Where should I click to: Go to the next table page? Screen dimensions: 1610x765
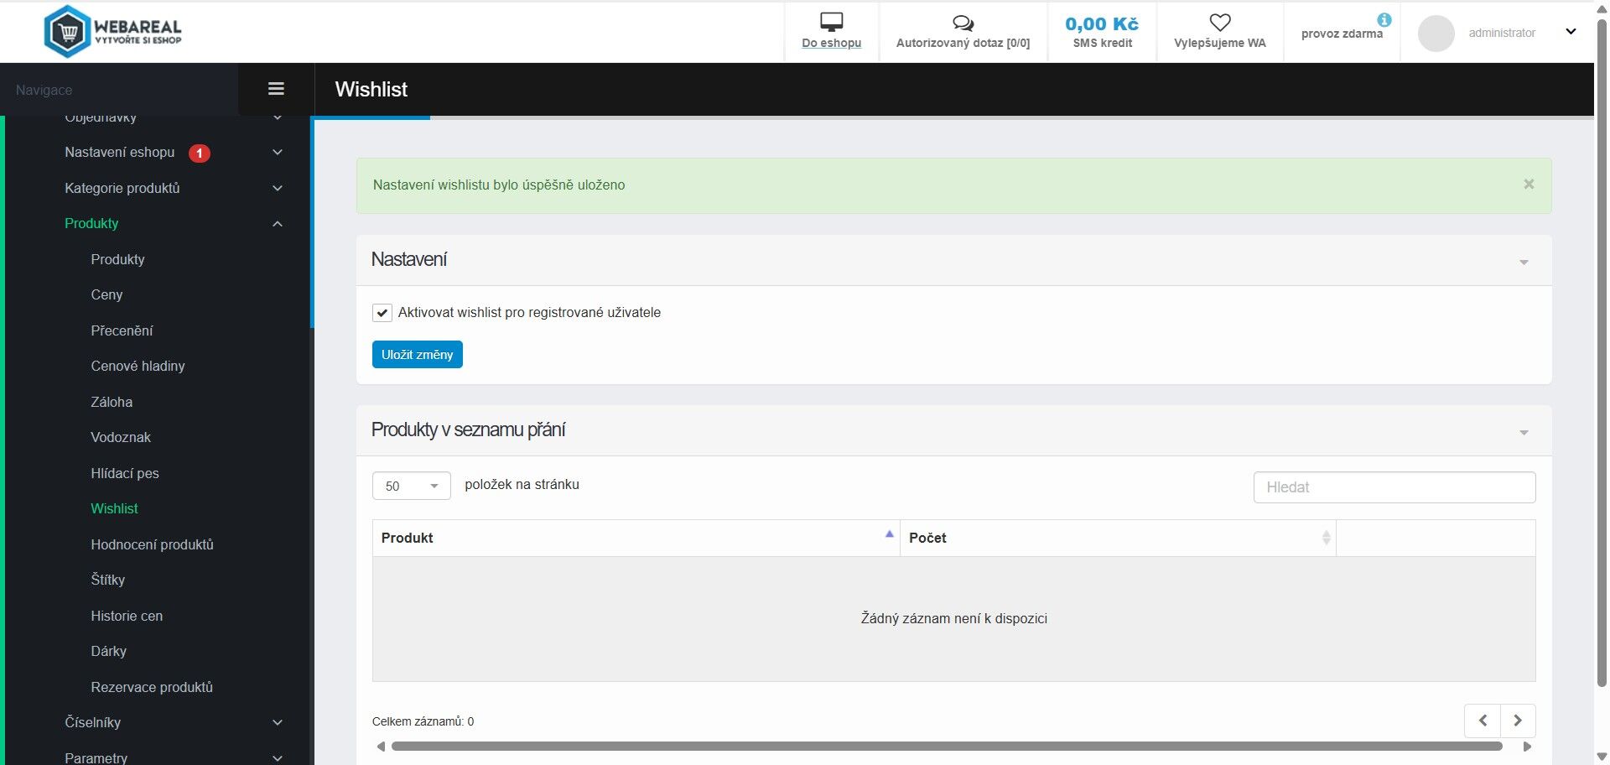tap(1518, 721)
